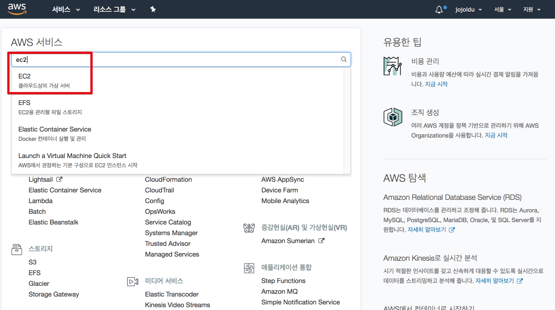The width and height of the screenshot is (555, 310).
Task: Open Managed Services
Action: pos(172,254)
